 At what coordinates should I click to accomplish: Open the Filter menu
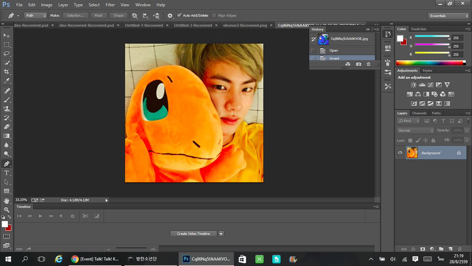click(x=110, y=5)
